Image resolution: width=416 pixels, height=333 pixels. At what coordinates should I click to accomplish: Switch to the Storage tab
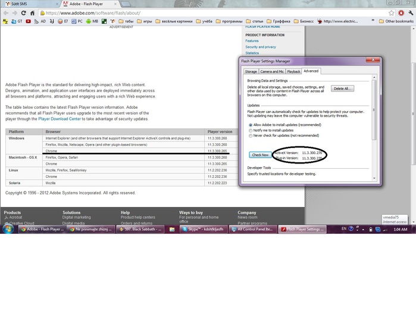[251, 71]
